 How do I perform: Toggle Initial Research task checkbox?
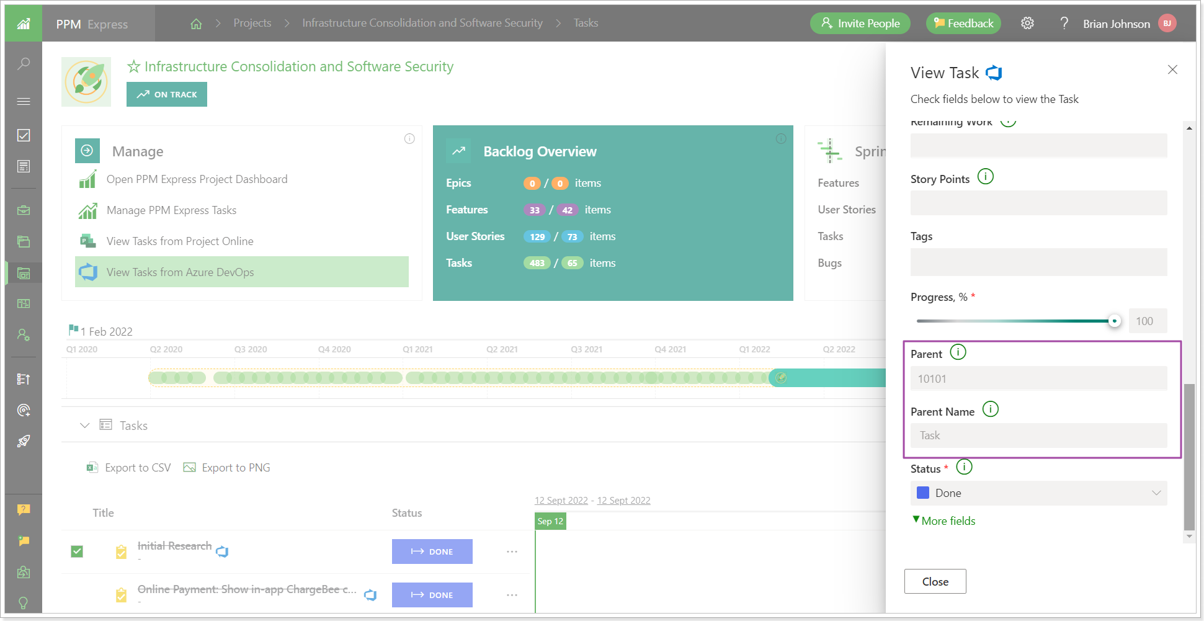pyautogui.click(x=77, y=551)
